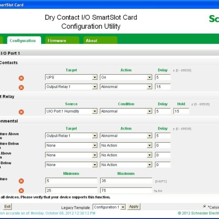
Task: Click the maximum humidity field containing 75
Action: pos(126,190)
